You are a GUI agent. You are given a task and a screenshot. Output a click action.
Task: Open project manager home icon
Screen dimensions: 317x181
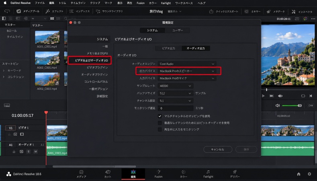pos(299,174)
